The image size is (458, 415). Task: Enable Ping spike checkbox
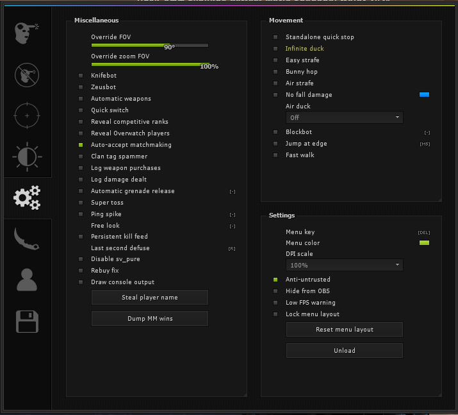(81, 214)
